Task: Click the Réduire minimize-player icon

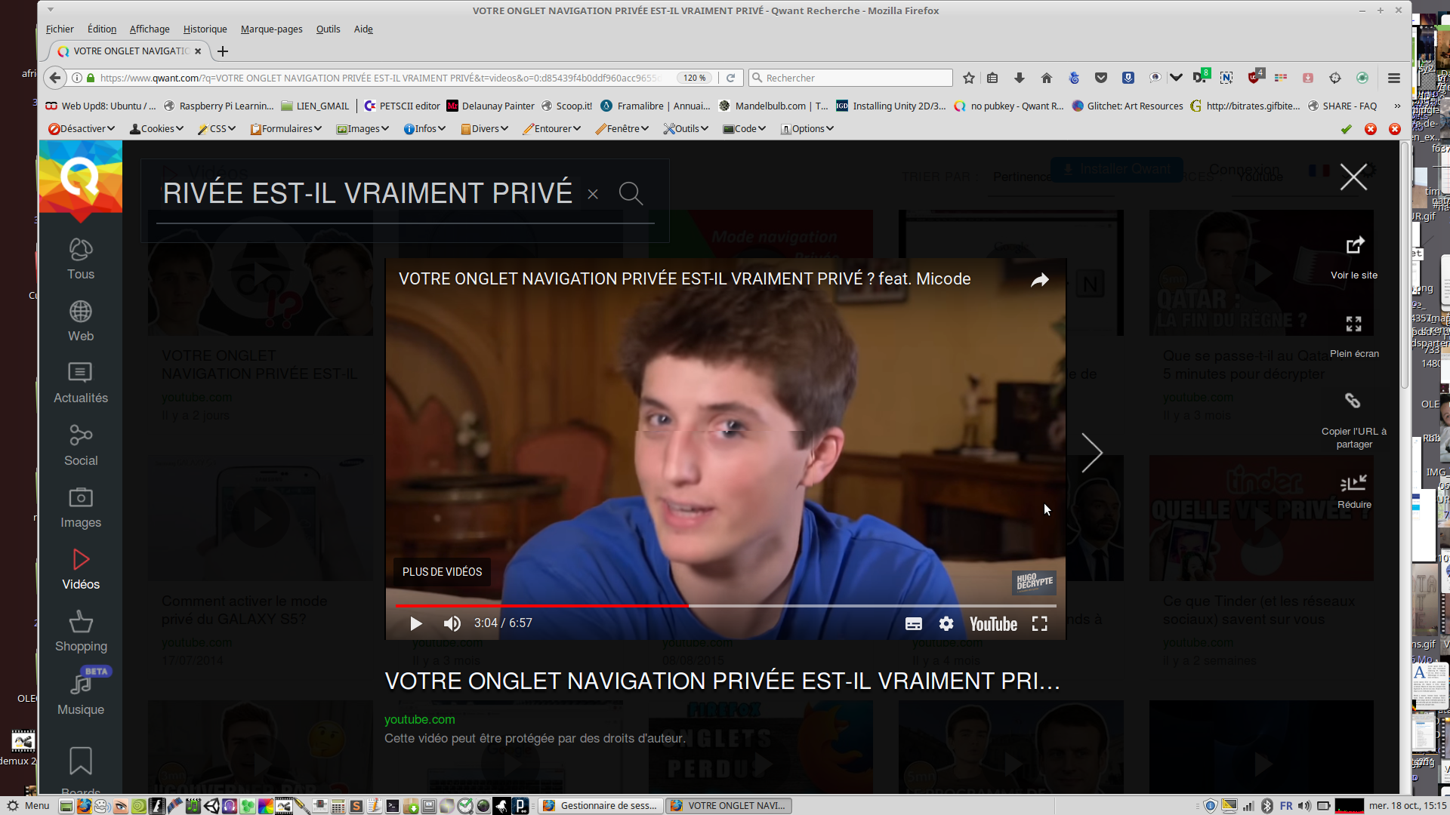Action: click(1353, 483)
